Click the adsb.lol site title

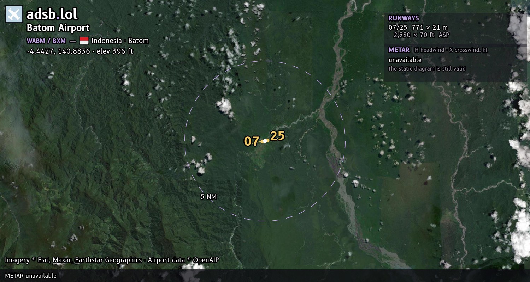pyautogui.click(x=52, y=14)
